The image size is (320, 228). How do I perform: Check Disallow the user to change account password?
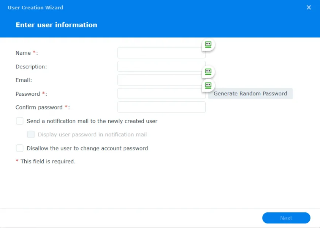tap(20, 148)
